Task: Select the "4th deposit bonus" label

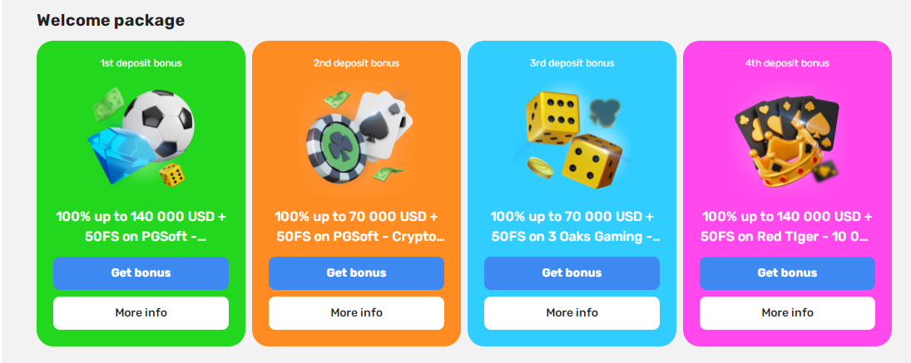Action: [x=787, y=63]
